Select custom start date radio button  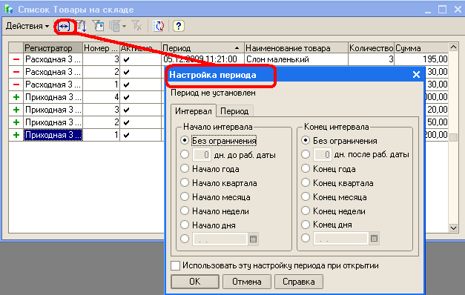[185, 239]
